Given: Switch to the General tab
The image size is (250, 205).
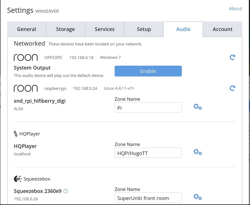Looking at the screenshot, I should tap(27, 29).
